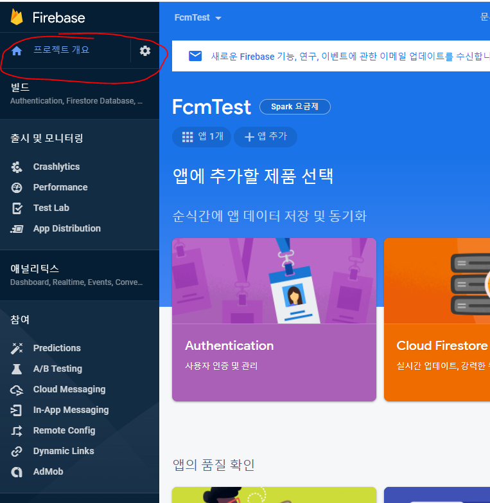The width and height of the screenshot is (490, 503).
Task: Click the 앱의 품질 확인 heading
Action: point(214,465)
